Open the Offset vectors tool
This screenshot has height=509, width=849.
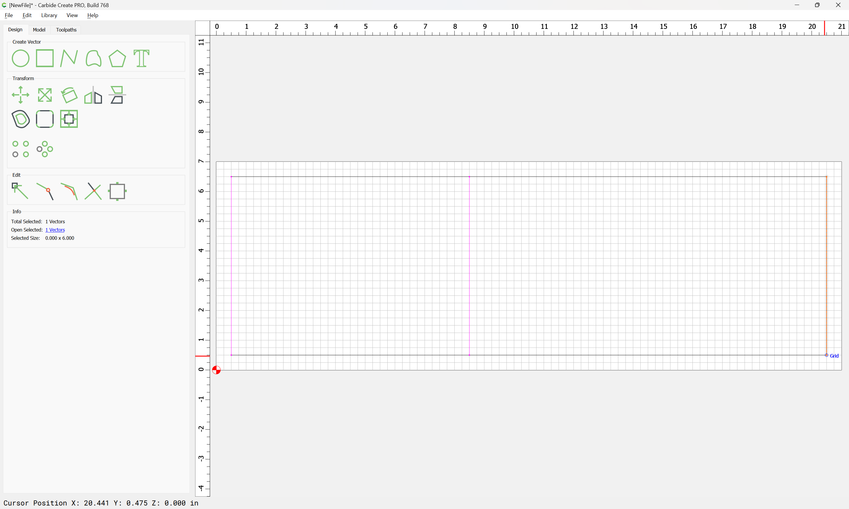(21, 119)
